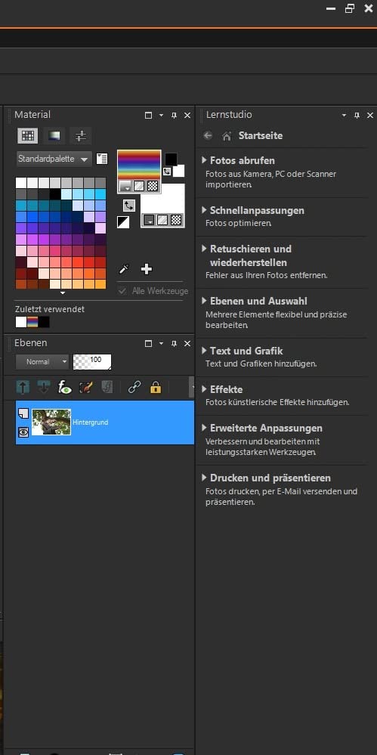Screen dimensions: 377x755
Task: Select white recently used swatch
Action: [20, 322]
